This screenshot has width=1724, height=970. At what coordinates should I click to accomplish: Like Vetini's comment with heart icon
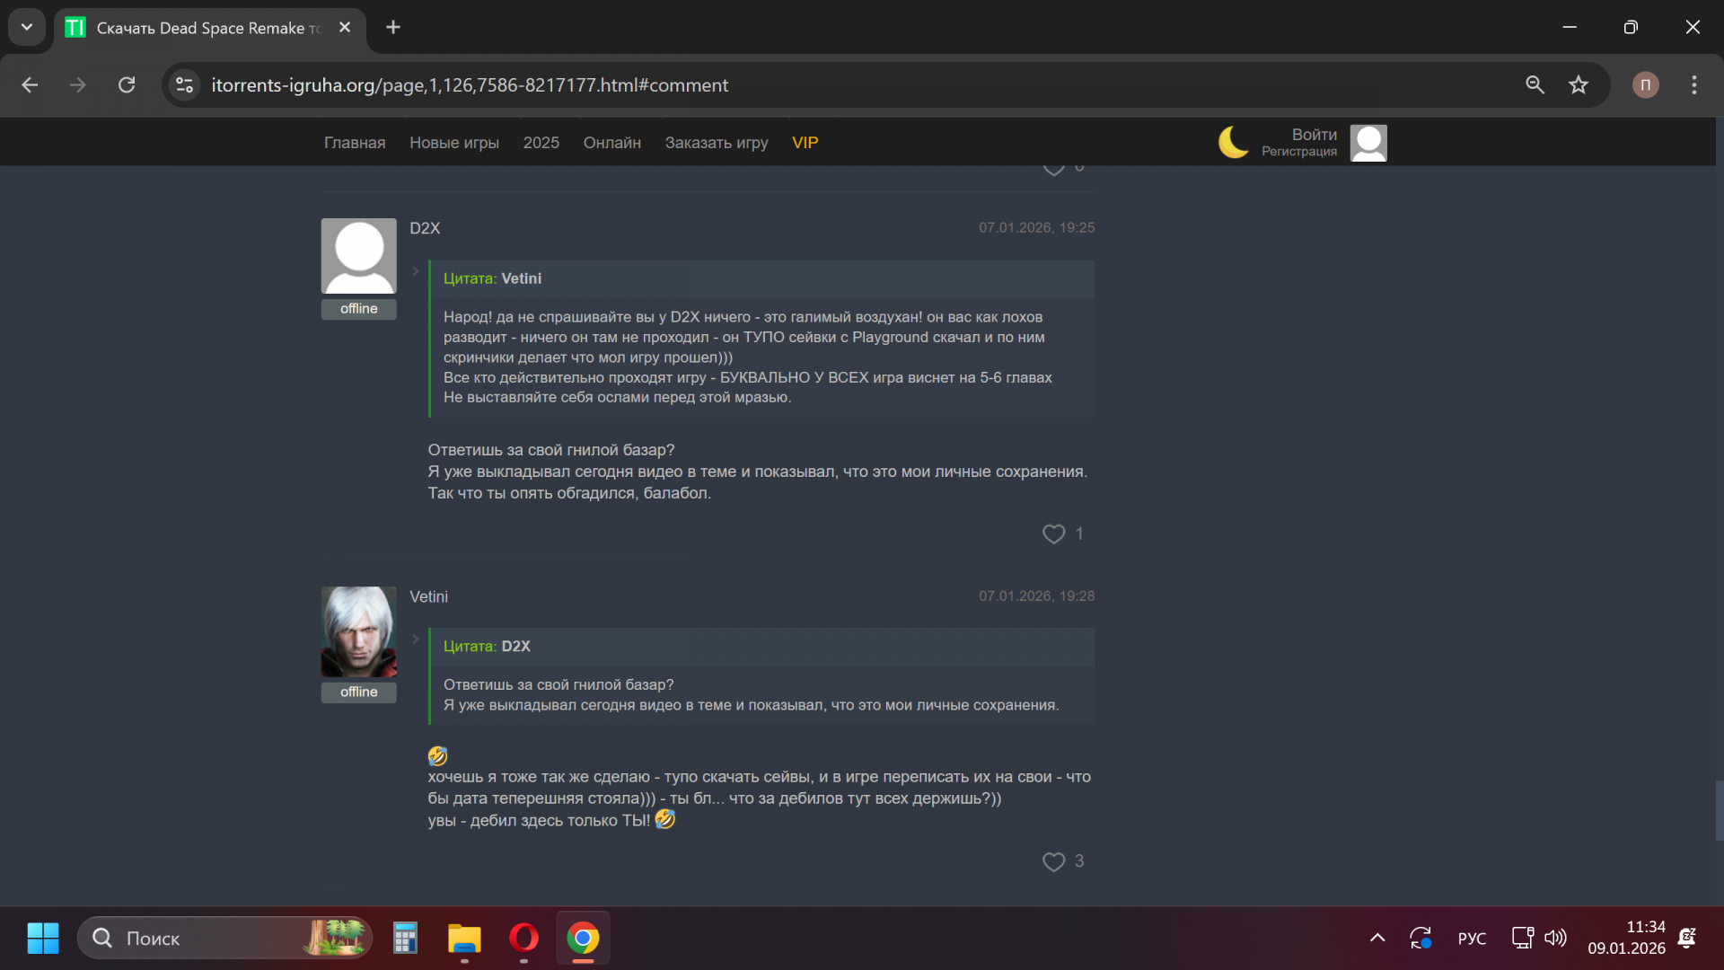pos(1053,862)
